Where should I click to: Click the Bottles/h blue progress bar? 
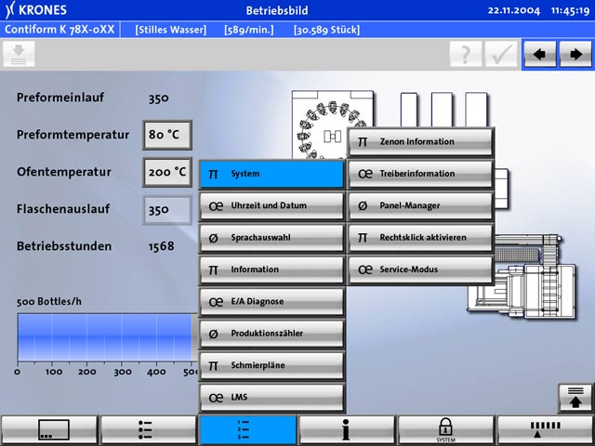tap(104, 338)
